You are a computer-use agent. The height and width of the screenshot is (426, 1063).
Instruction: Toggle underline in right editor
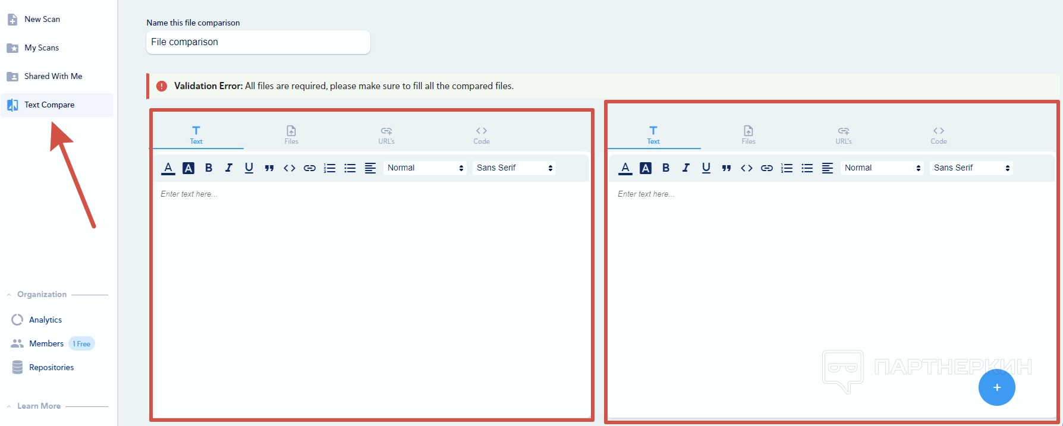click(x=706, y=168)
